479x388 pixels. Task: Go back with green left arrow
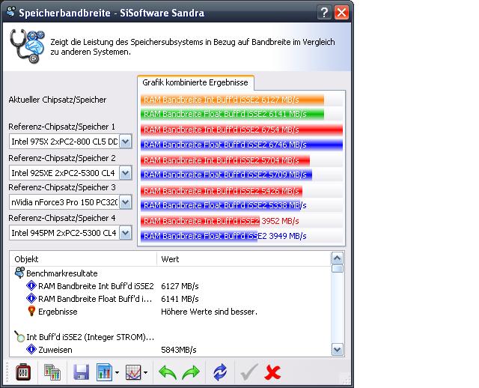pos(168,373)
